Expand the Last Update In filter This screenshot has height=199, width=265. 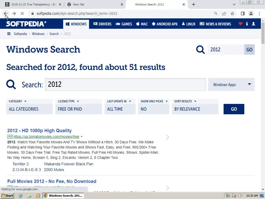click(x=120, y=106)
